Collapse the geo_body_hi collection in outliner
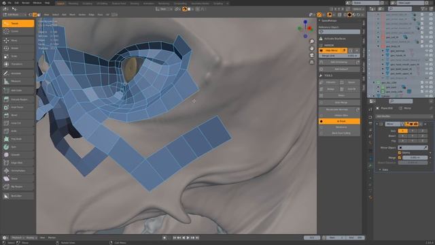 pyautogui.click(x=378, y=46)
